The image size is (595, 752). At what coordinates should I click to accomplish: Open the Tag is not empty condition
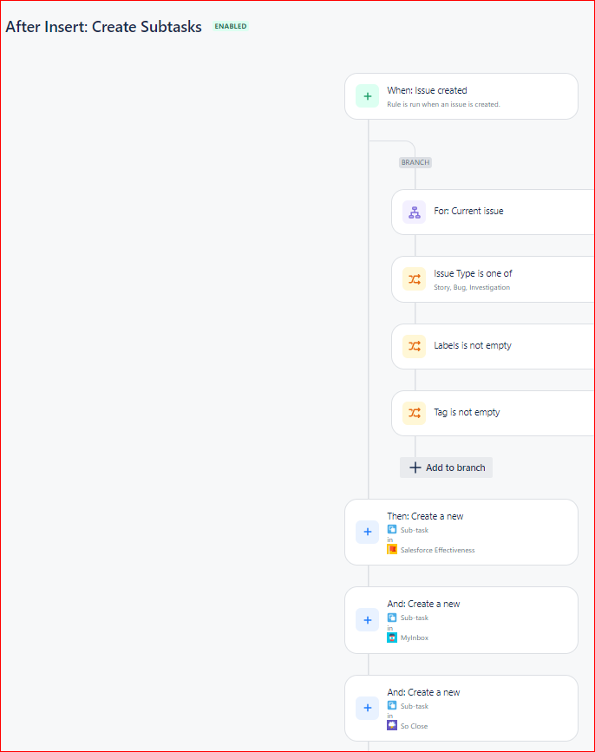click(494, 413)
